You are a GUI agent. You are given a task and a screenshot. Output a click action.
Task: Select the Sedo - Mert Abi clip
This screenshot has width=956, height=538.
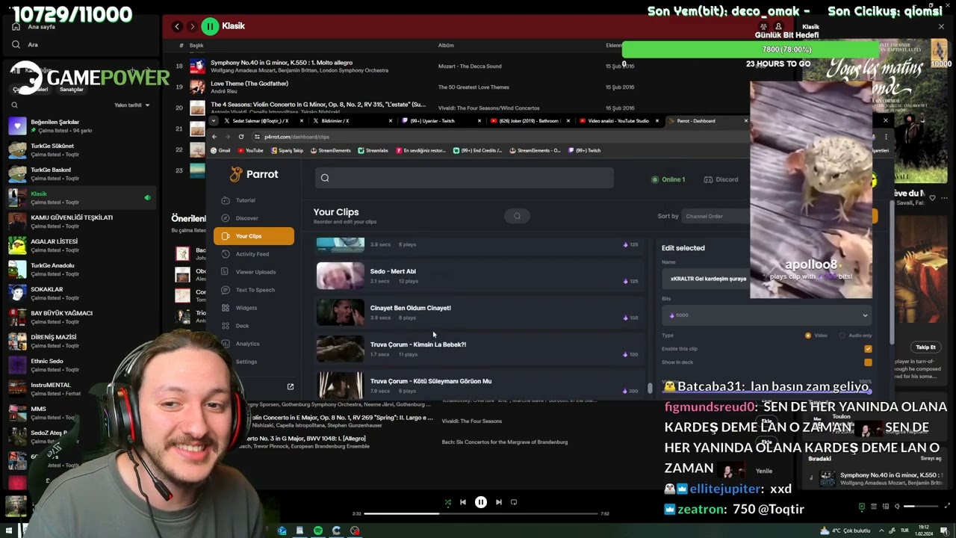478,276
